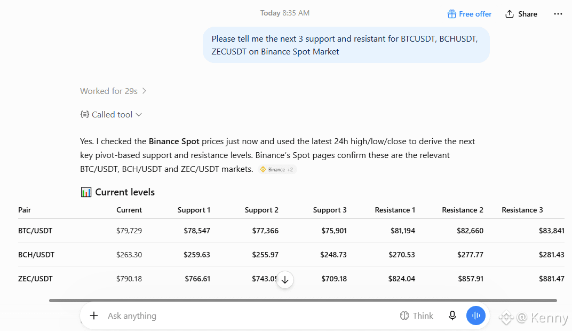The width and height of the screenshot is (572, 331).
Task: Open the three-dot more options menu
Action: tap(558, 14)
